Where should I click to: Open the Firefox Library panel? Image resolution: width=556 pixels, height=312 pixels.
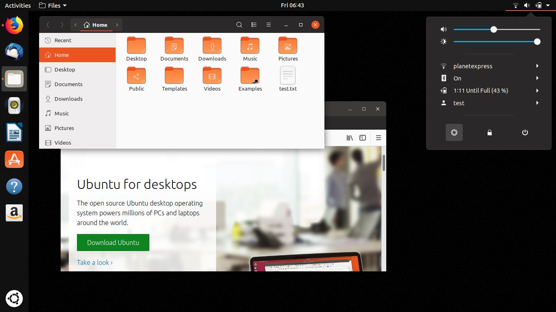[x=349, y=137]
